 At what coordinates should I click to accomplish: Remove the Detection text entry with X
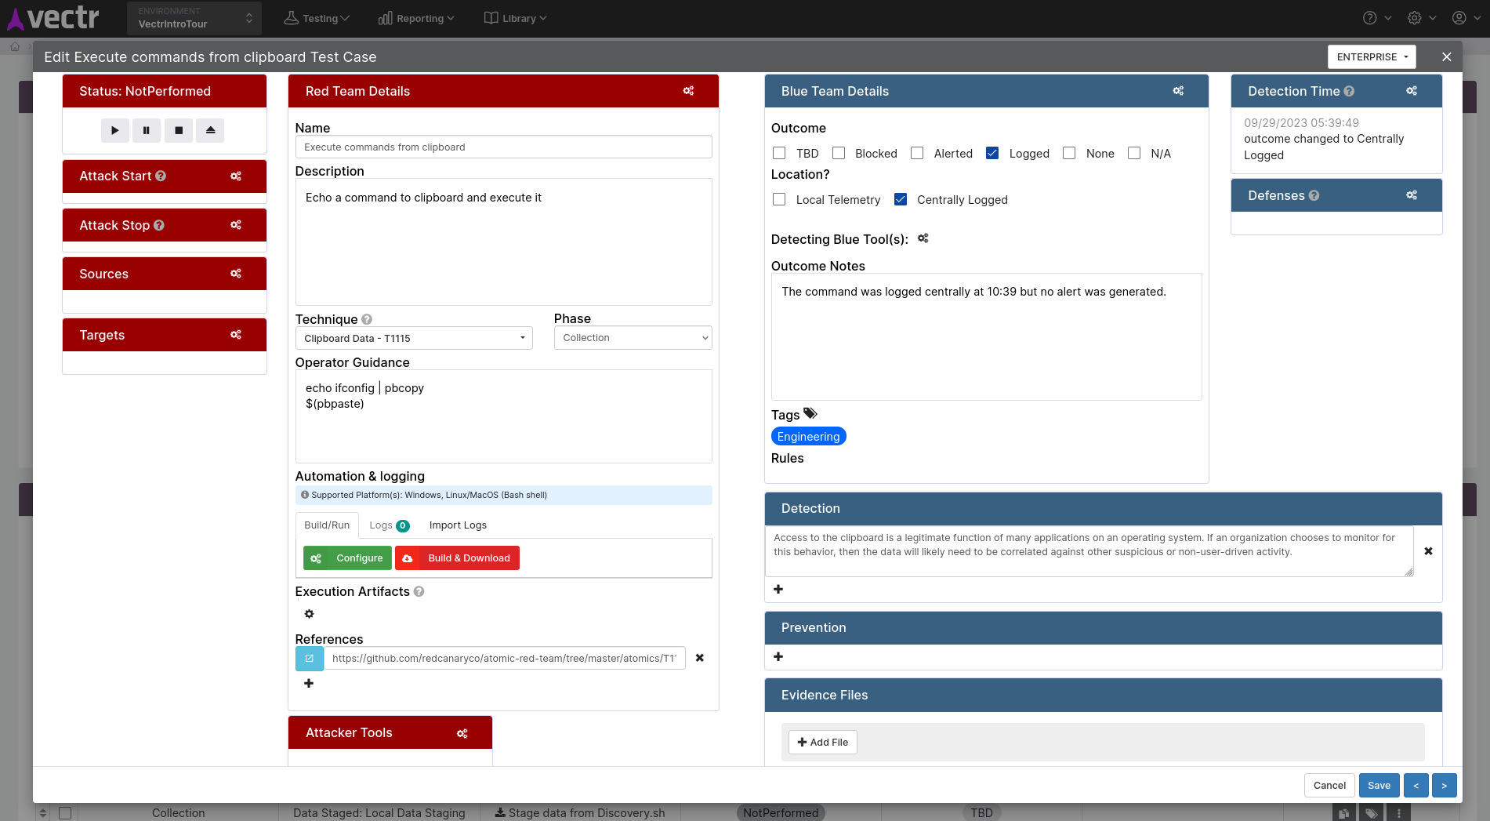click(1428, 551)
